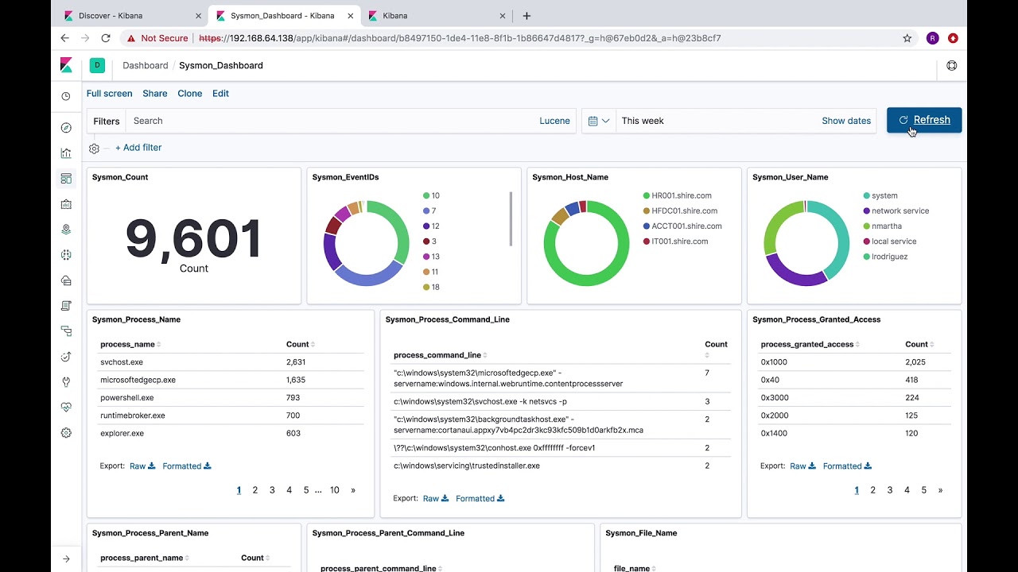Click the Show dates link
This screenshot has height=572, width=1018.
coord(845,121)
